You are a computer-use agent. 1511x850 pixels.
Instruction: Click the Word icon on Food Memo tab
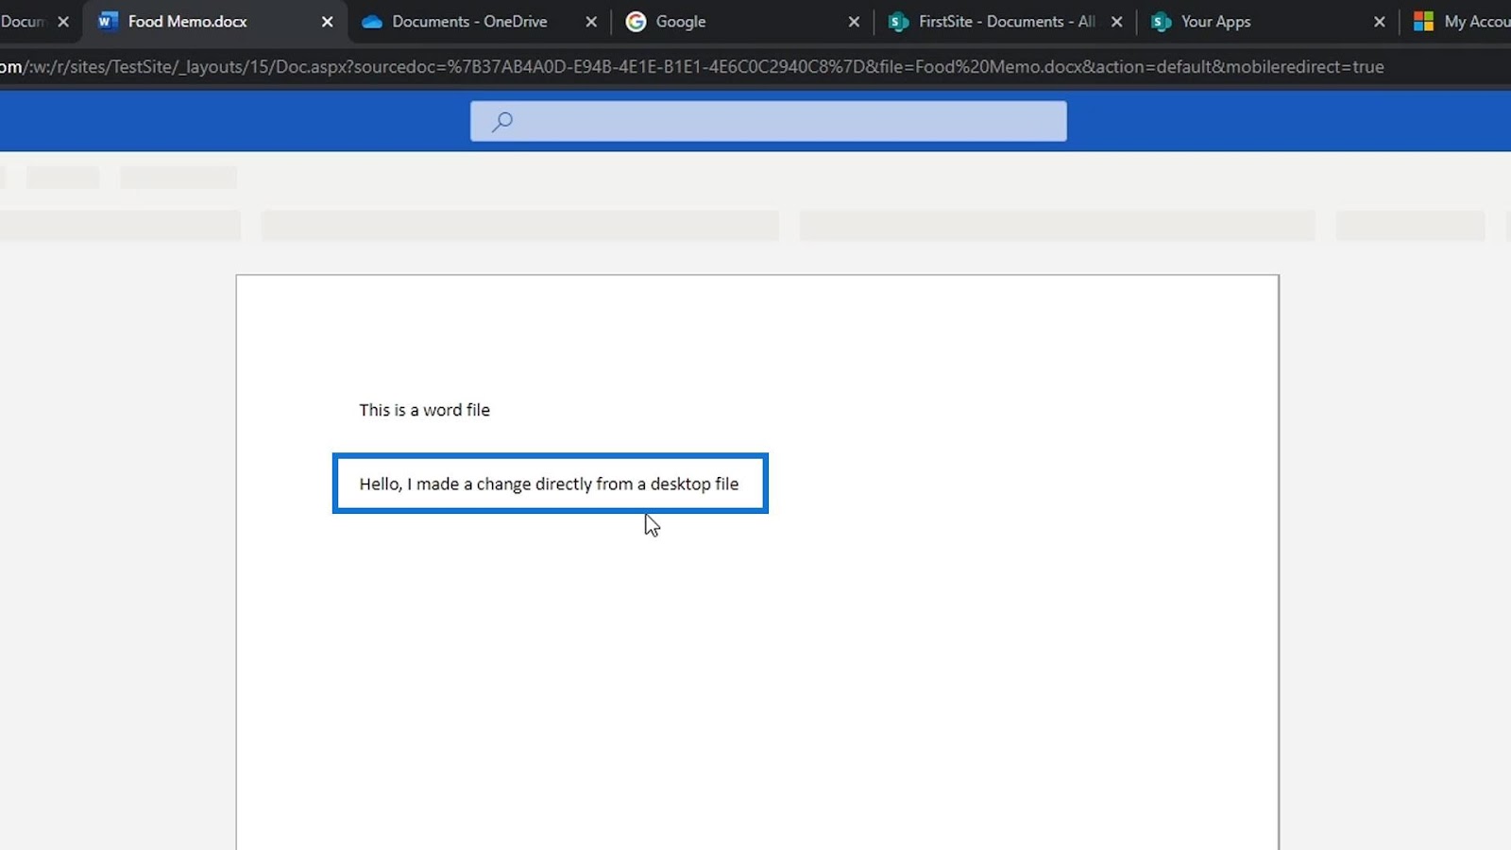pyautogui.click(x=108, y=21)
